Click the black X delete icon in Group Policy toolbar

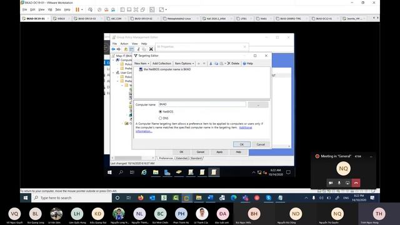tap(151, 49)
